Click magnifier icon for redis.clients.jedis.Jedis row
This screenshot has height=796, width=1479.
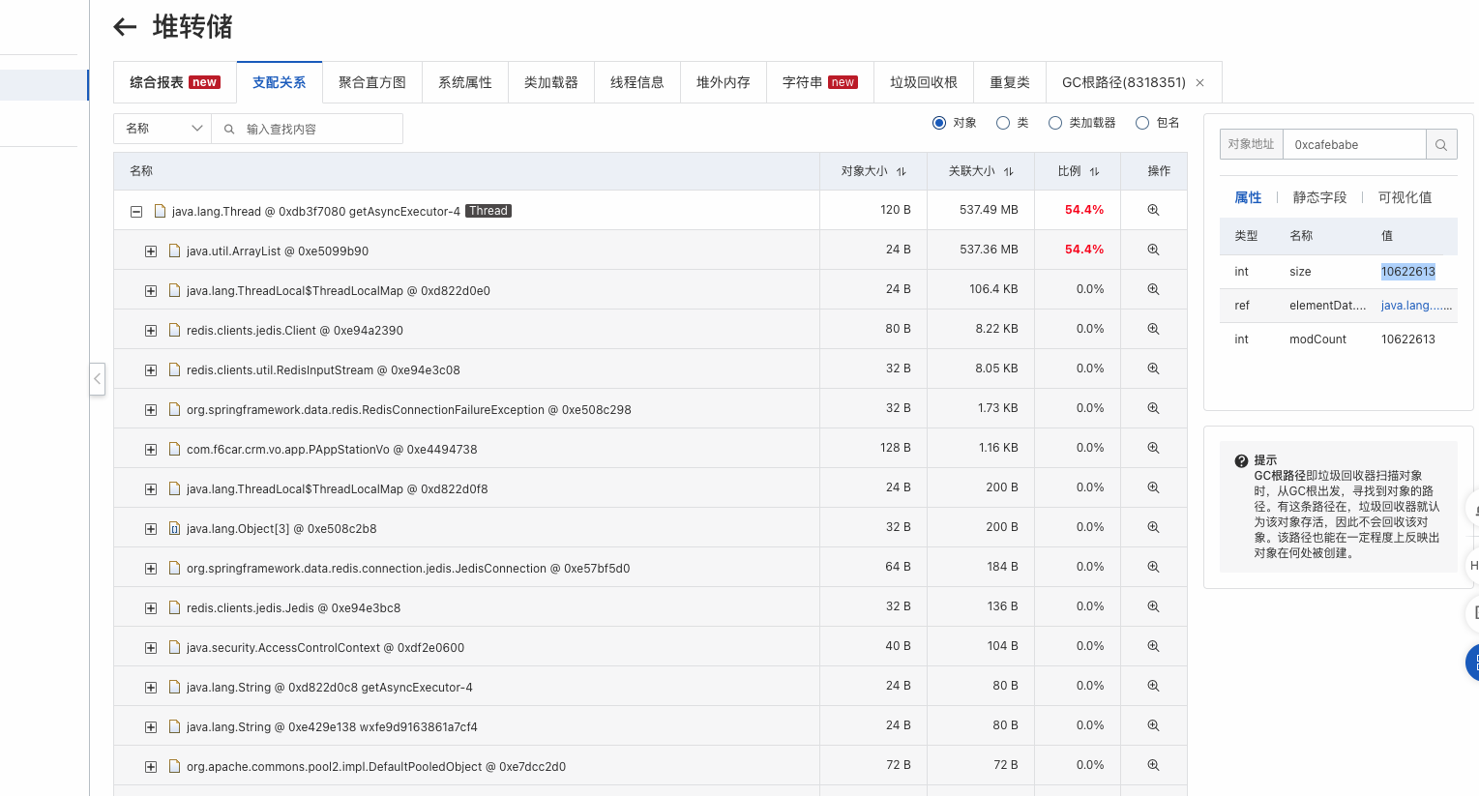coord(1153,606)
